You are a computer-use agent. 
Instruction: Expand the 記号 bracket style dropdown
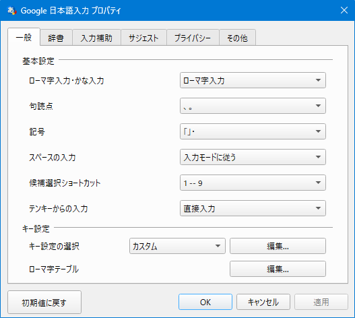tap(253, 131)
